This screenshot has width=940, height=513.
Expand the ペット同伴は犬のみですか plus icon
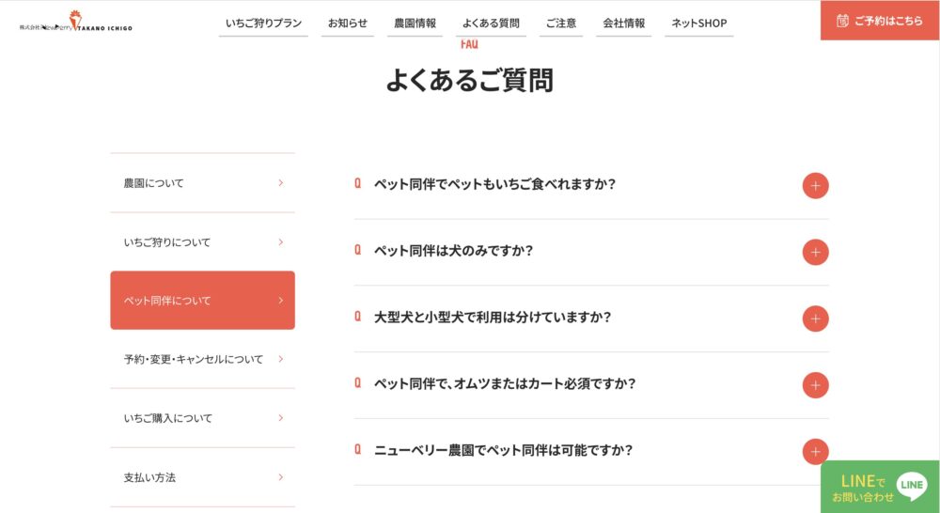pyautogui.click(x=815, y=252)
